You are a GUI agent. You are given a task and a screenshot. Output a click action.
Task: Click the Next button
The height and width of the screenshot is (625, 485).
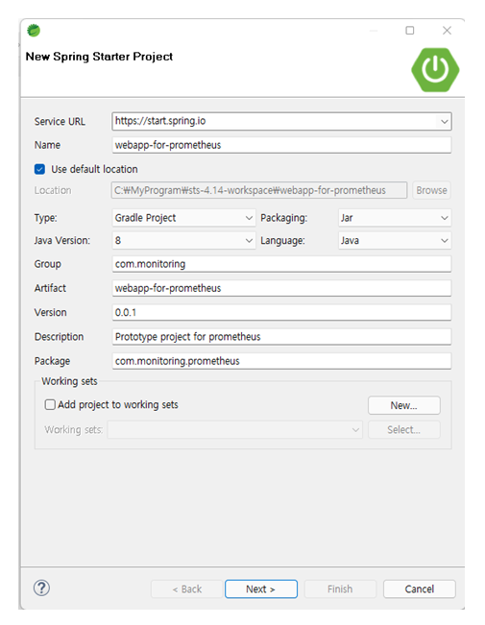pyautogui.click(x=261, y=589)
